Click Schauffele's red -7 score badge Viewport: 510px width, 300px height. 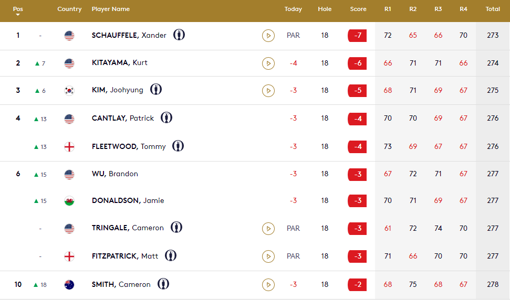click(x=357, y=36)
